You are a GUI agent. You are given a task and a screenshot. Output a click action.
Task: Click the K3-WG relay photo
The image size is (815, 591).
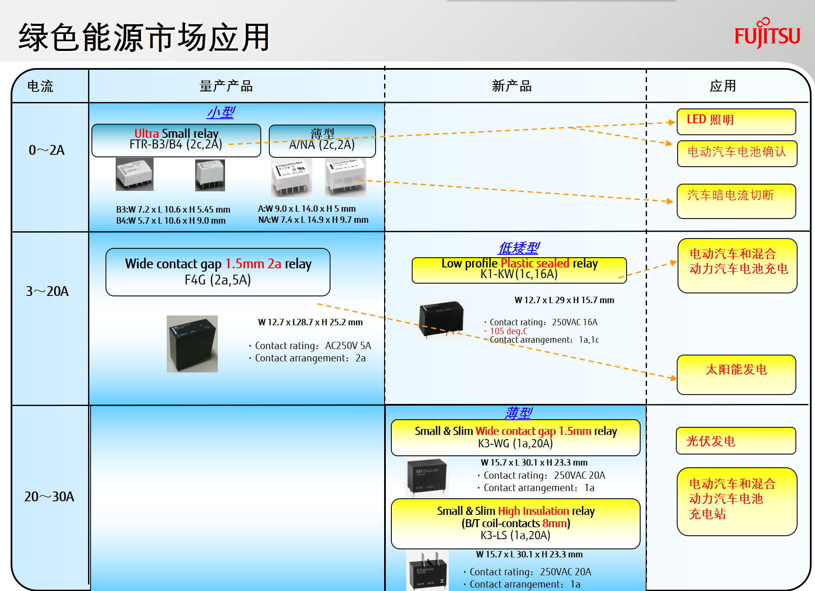point(427,478)
